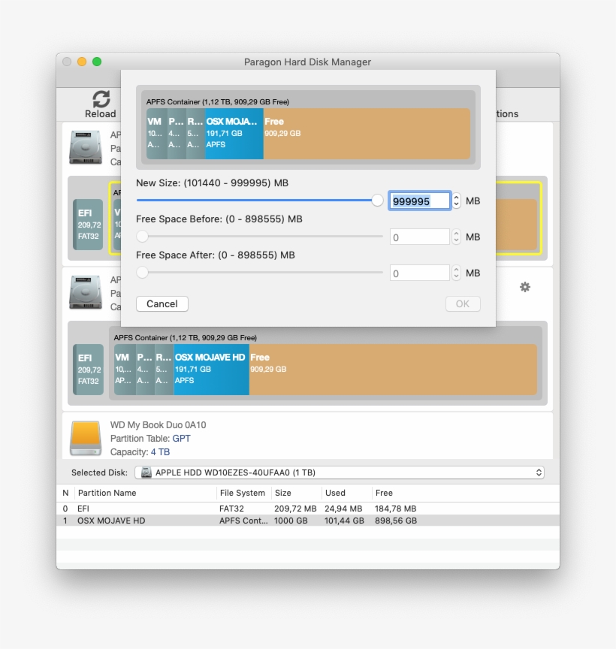Select the OSX MOJAVE HD table row
Screen dimensions: 616x649
click(308, 521)
